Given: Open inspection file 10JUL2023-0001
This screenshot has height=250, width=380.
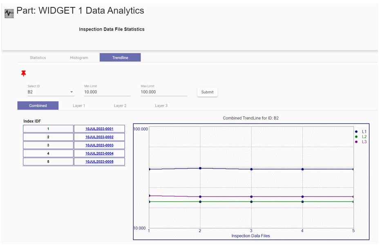Looking at the screenshot, I should pyautogui.click(x=99, y=129).
